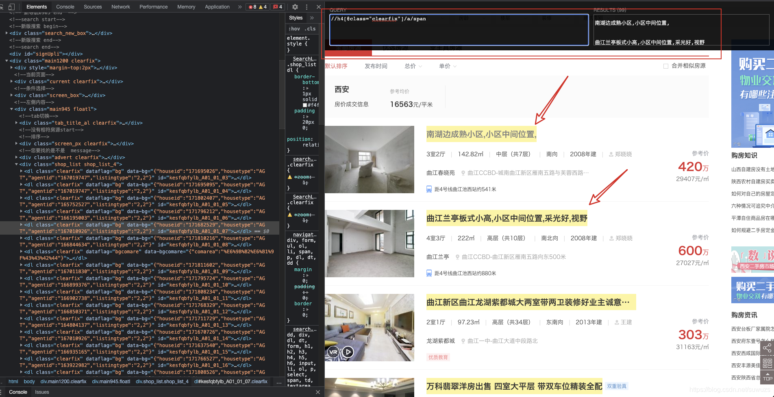Screen dimensions: 774x397
Task: Click the XPath query input field
Action: click(x=459, y=30)
